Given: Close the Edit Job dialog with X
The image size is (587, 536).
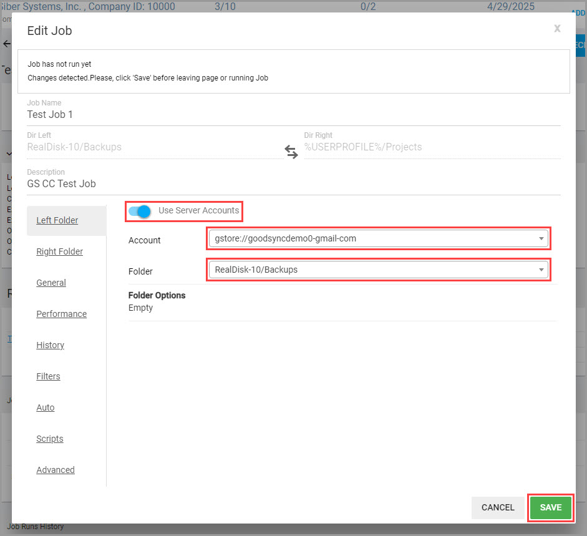Looking at the screenshot, I should click(557, 29).
